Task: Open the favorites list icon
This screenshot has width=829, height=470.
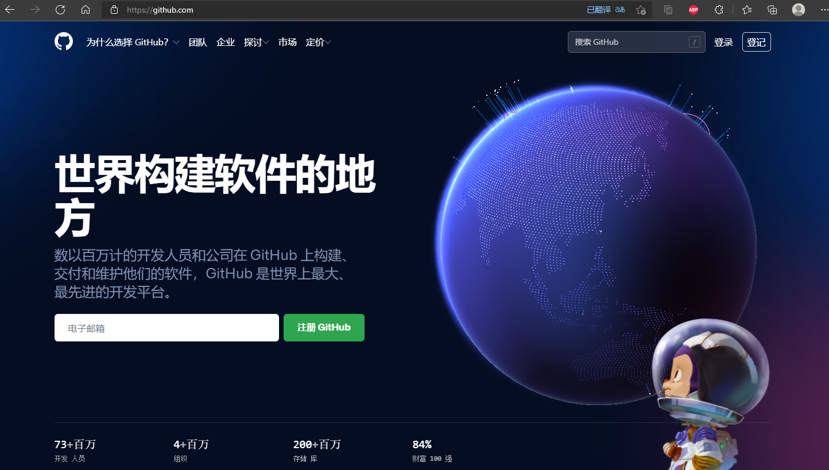Action: pyautogui.click(x=746, y=10)
